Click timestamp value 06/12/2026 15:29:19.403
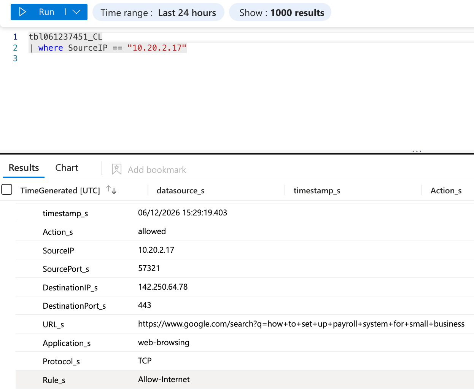474x389 pixels. tap(183, 213)
